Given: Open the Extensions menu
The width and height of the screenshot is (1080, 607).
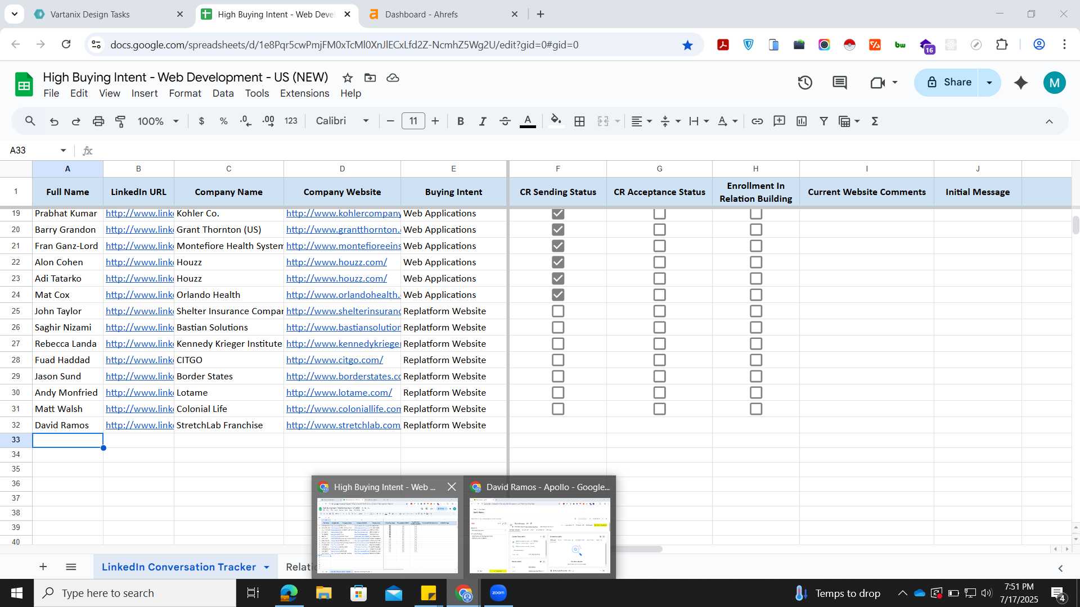Looking at the screenshot, I should (x=304, y=93).
